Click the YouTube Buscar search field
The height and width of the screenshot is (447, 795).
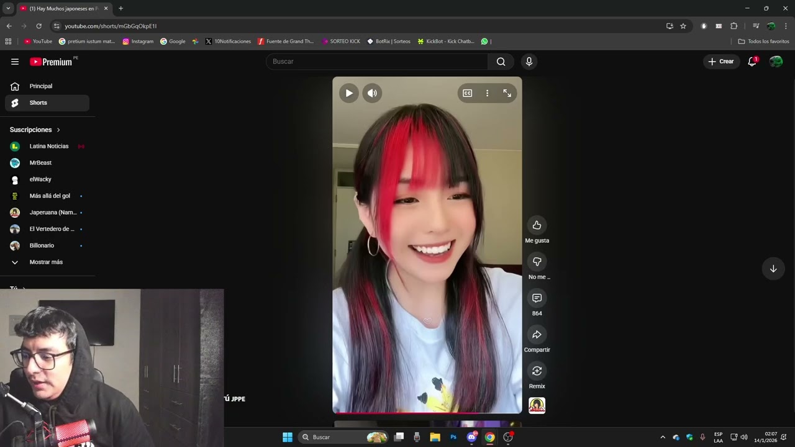click(377, 61)
